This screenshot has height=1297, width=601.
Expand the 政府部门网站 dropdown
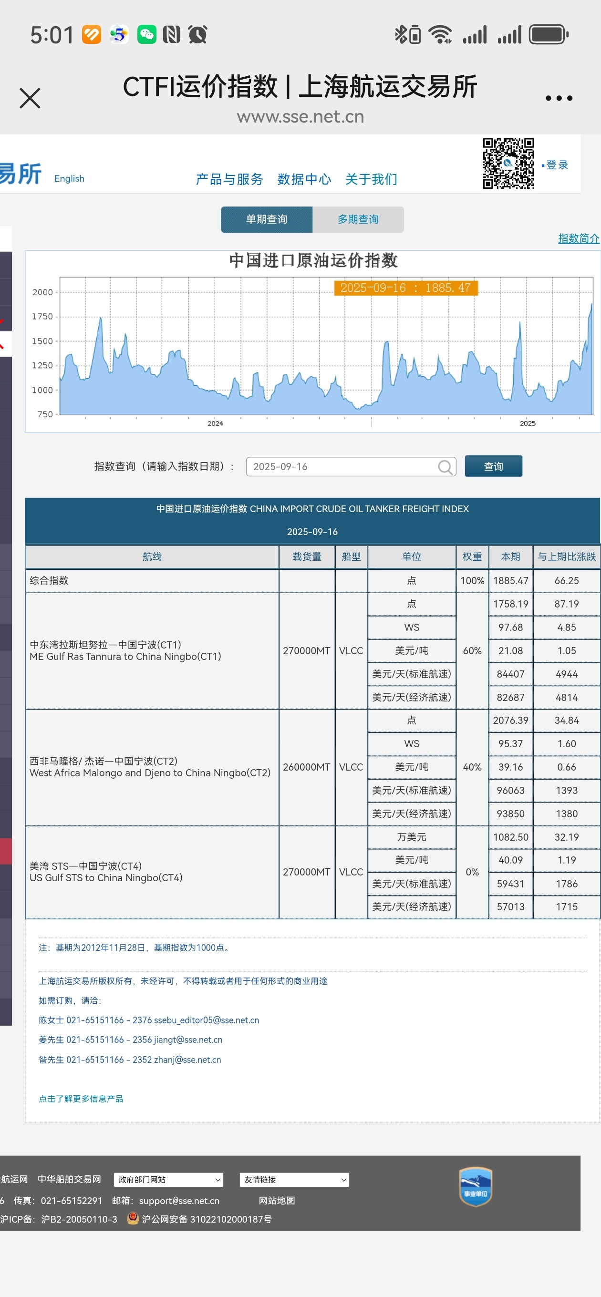(169, 1180)
